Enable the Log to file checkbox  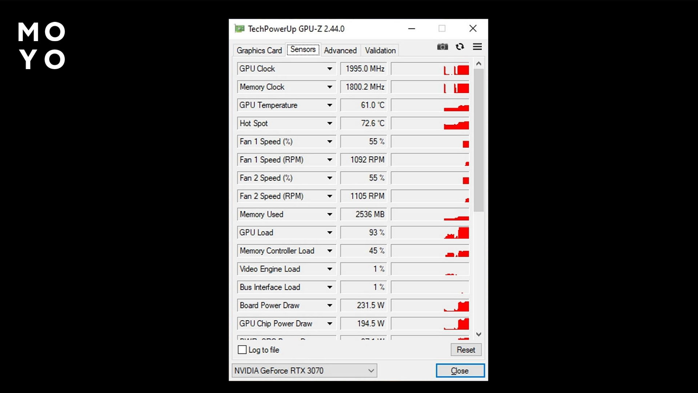tap(242, 350)
